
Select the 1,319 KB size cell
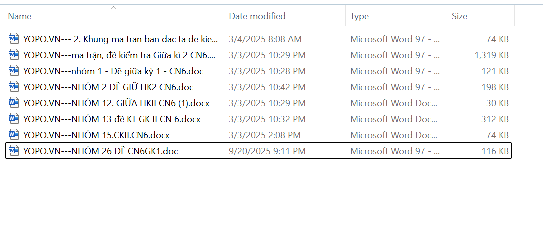pos(491,55)
